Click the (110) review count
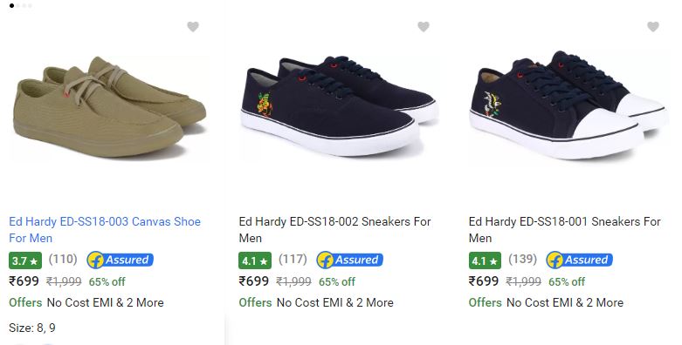Screen dimensions: 682x345 [x=63, y=260]
